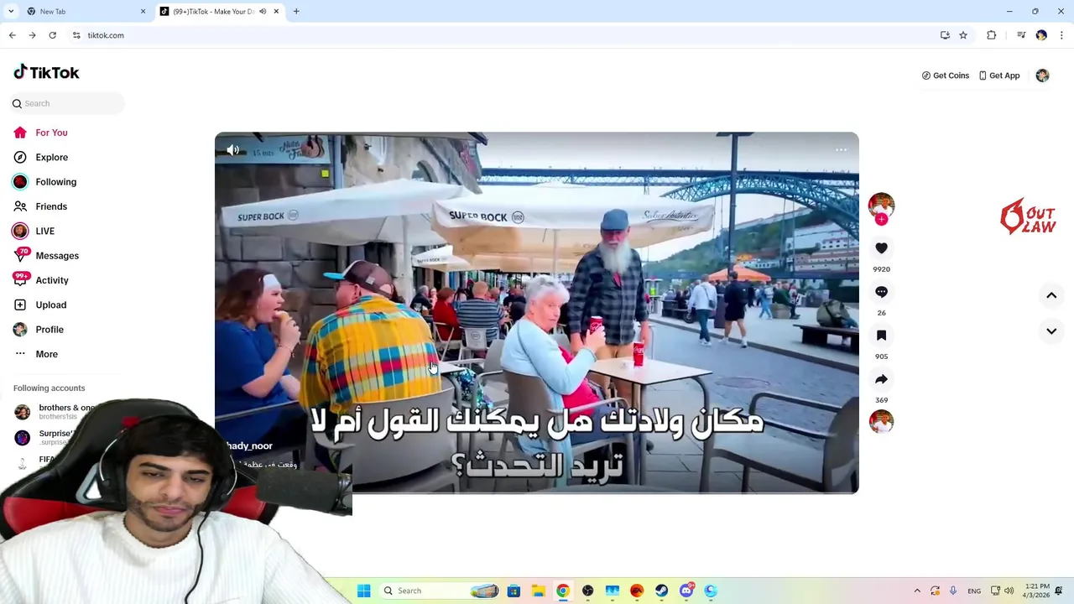Open hady_noor username on the video
This screenshot has height=604, width=1074.
250,446
